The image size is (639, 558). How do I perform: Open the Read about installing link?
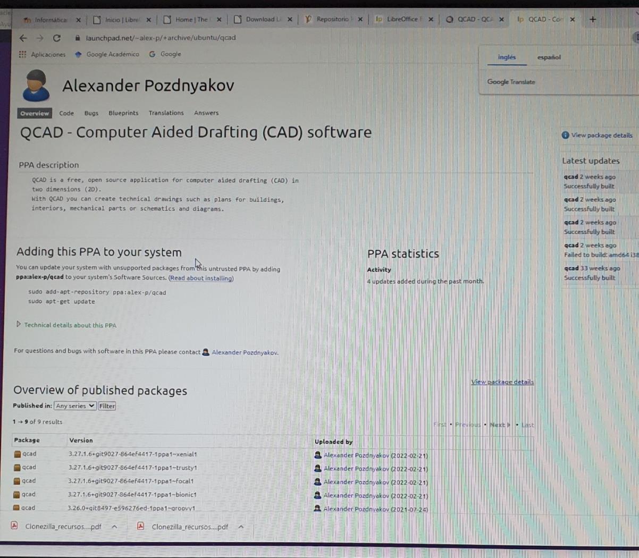point(201,278)
